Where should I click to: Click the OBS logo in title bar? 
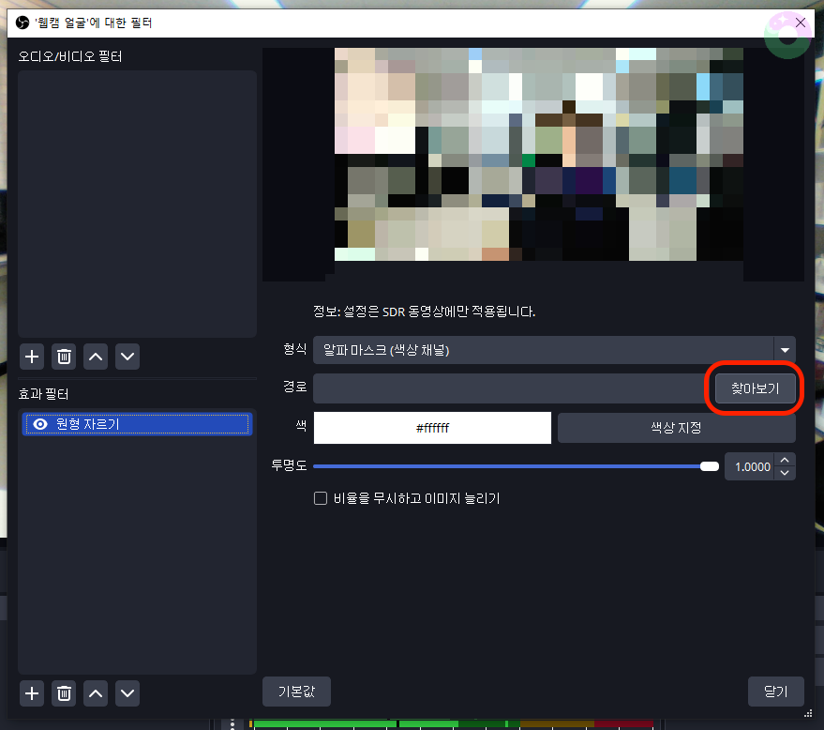point(22,23)
